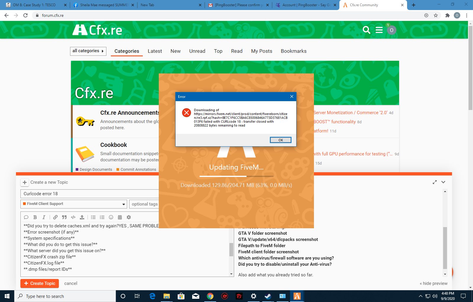Expand the all categories dropdown
Viewport: 473px width, 302px height.
point(88,51)
